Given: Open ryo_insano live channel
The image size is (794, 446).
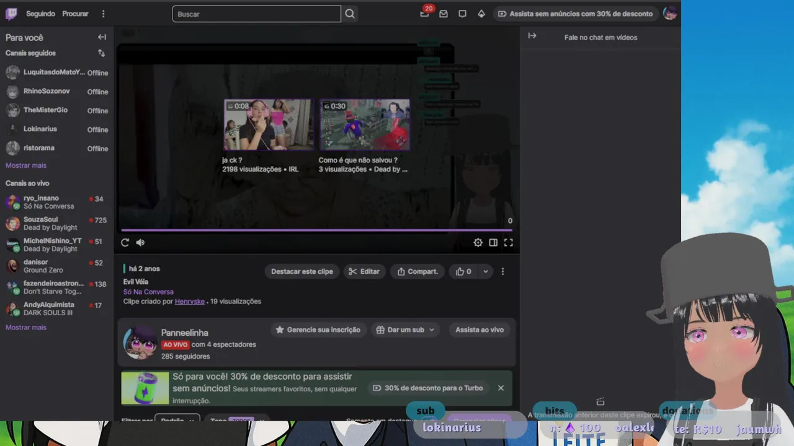Looking at the screenshot, I should click(57, 202).
